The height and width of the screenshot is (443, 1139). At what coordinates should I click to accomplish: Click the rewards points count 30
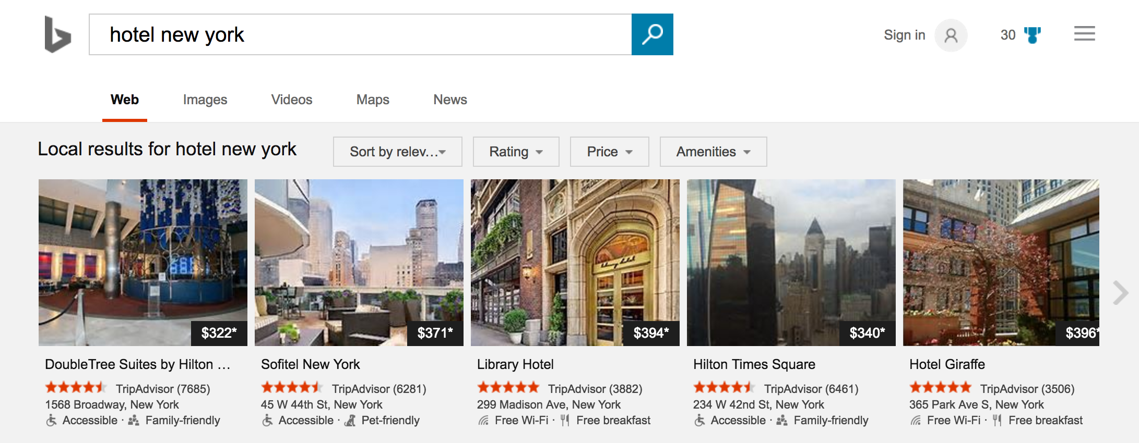1007,35
